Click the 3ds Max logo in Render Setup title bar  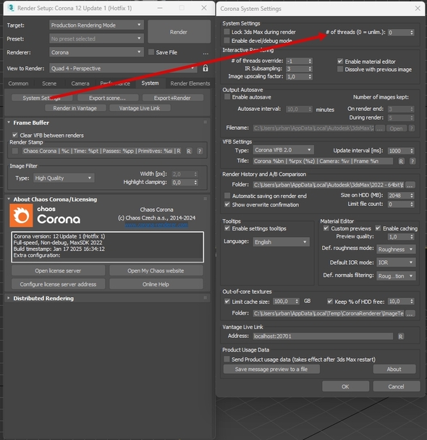point(11,8)
